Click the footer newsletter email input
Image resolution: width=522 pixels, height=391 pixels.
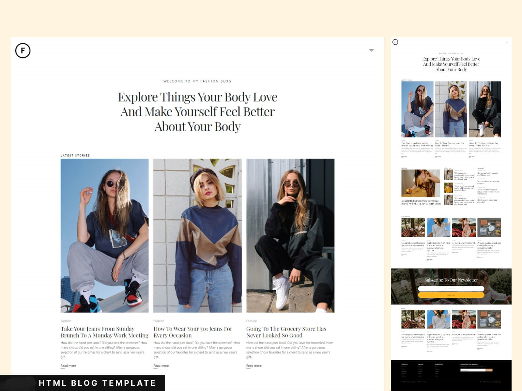coord(473,370)
